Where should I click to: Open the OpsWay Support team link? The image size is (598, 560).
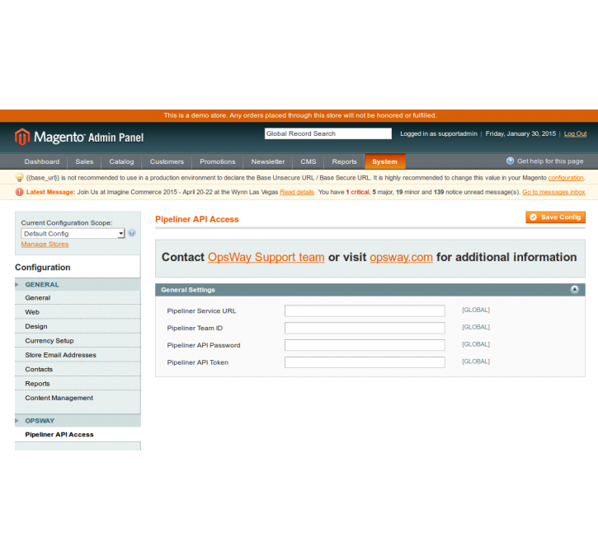coord(266,257)
